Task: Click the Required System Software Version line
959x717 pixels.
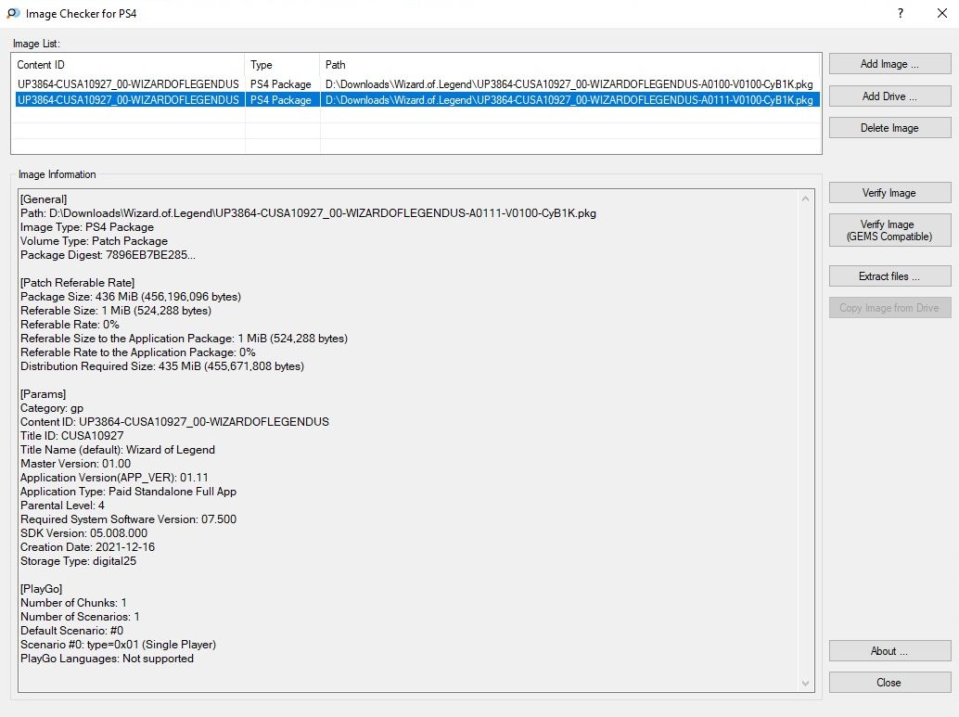Action: coord(128,519)
